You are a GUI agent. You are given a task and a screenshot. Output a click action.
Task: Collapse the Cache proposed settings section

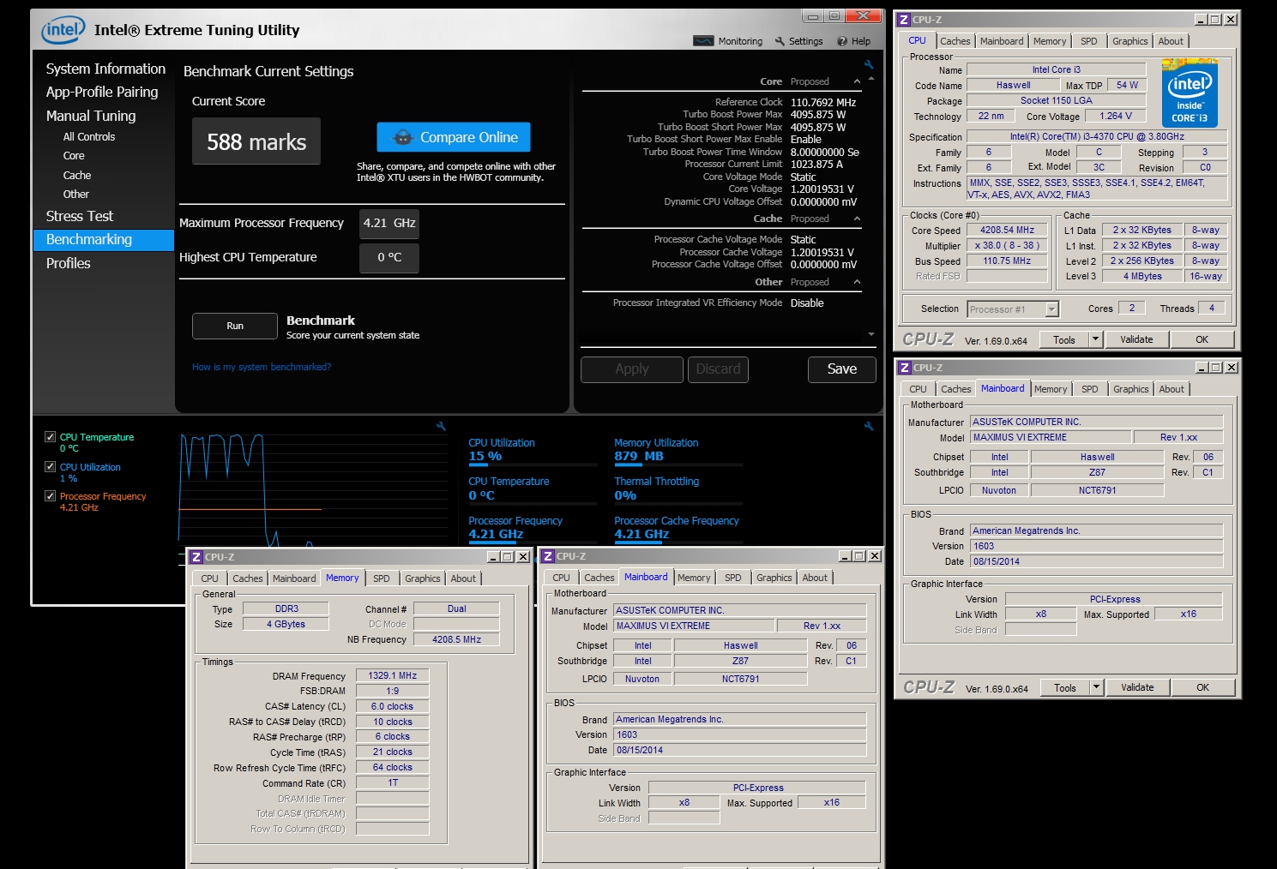pos(857,219)
